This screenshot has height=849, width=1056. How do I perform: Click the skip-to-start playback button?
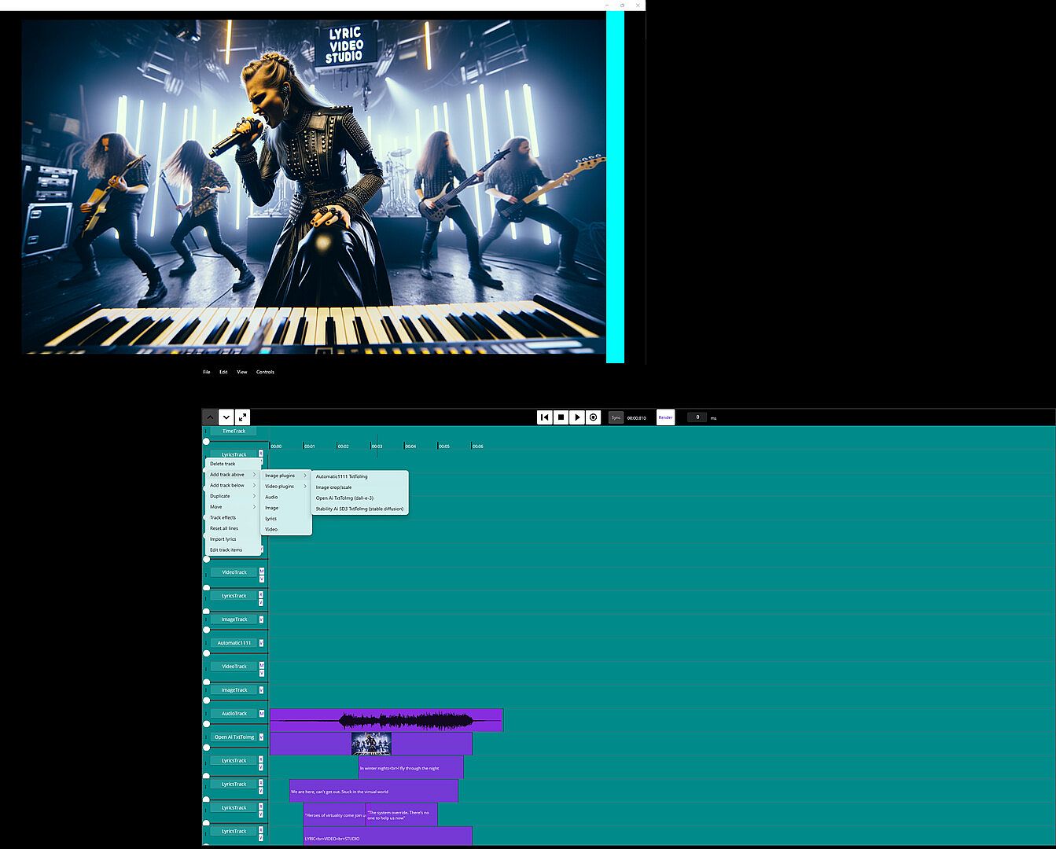pyautogui.click(x=544, y=417)
